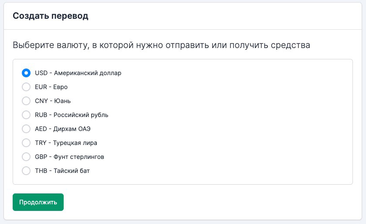This screenshot has width=366, height=224.
Task: Select the TRY radio circle
Action: (26, 143)
